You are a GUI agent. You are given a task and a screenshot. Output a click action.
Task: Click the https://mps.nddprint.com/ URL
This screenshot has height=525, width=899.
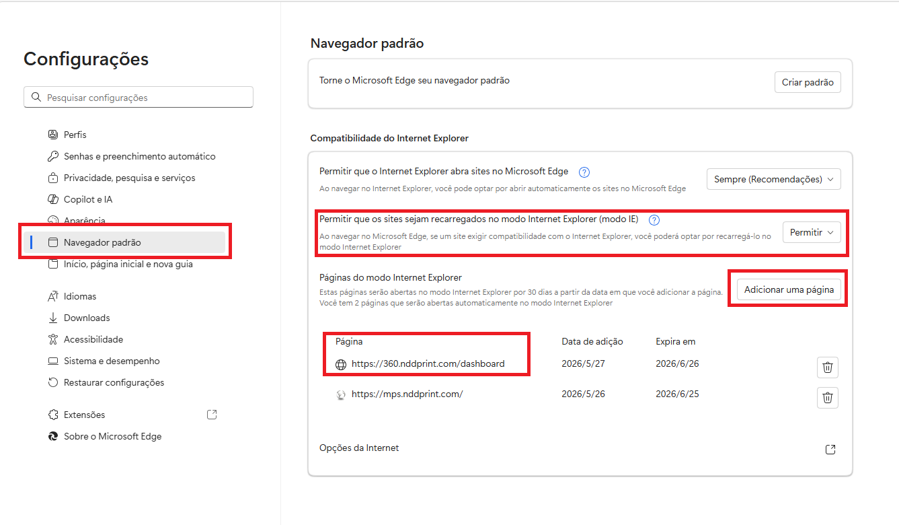[x=407, y=394]
